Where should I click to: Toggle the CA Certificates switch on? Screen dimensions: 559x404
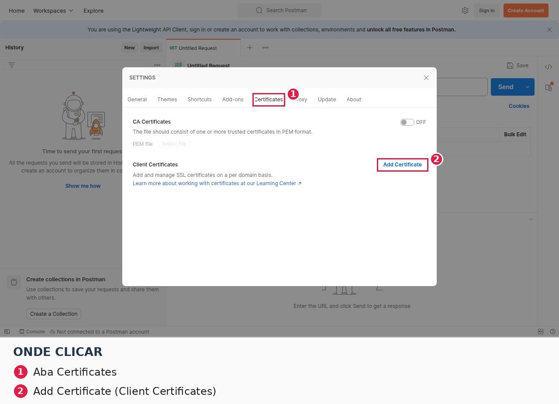tap(407, 122)
